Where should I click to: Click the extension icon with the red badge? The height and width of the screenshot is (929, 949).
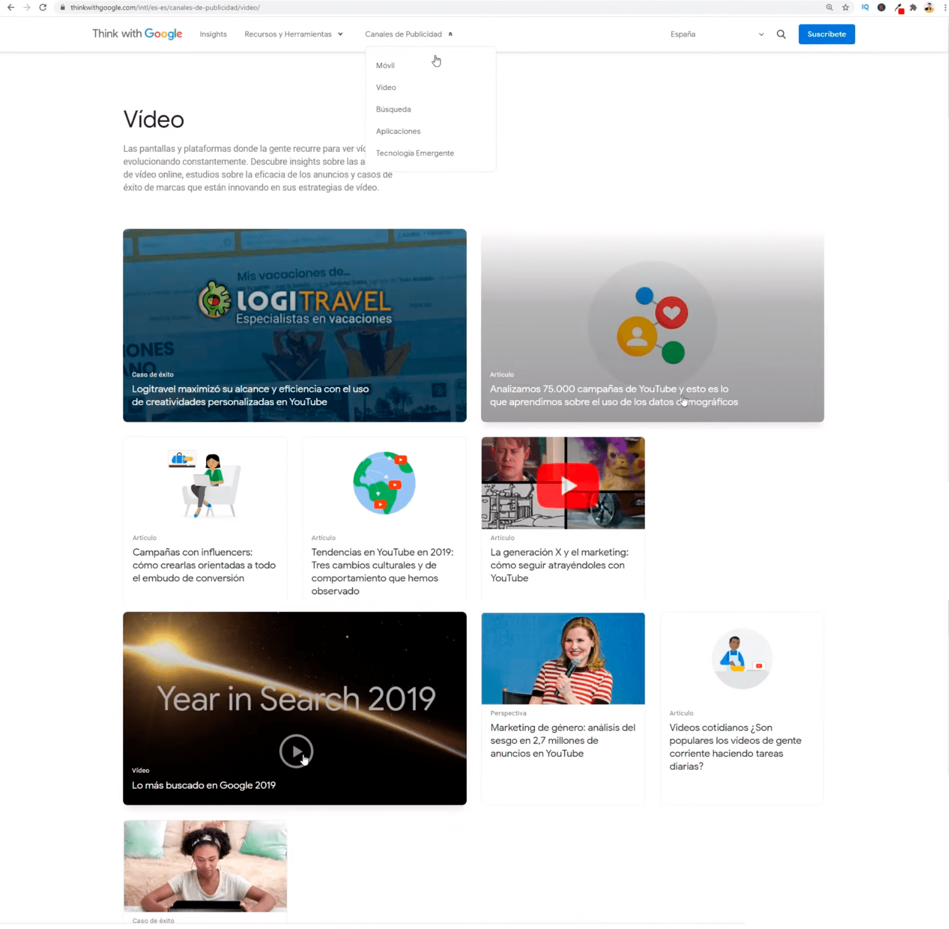(x=899, y=8)
